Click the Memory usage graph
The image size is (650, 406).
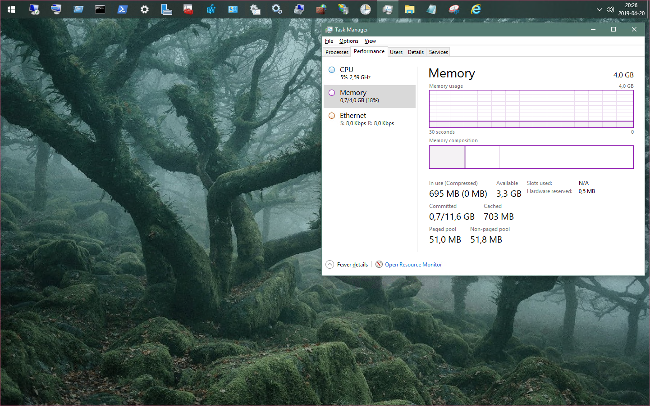click(531, 109)
